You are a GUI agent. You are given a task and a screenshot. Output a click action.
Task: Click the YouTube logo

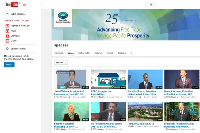(12, 5)
